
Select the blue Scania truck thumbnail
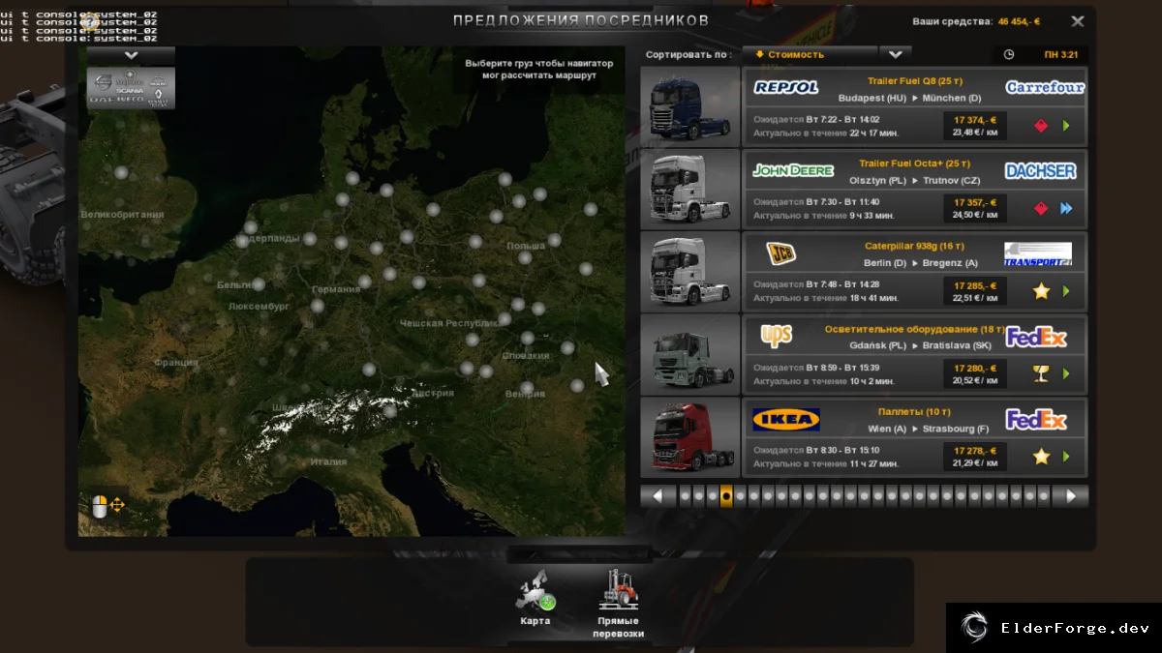point(689,105)
